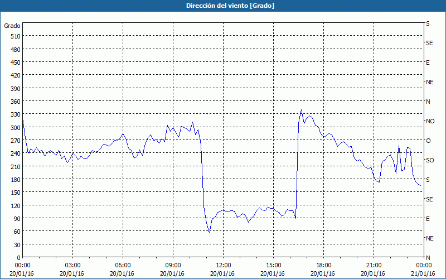The image size is (446, 279).
Task: Select the 480 degree axis label
Action: 15,49
